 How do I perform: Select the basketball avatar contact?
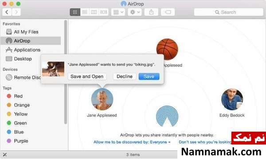pos(167,49)
